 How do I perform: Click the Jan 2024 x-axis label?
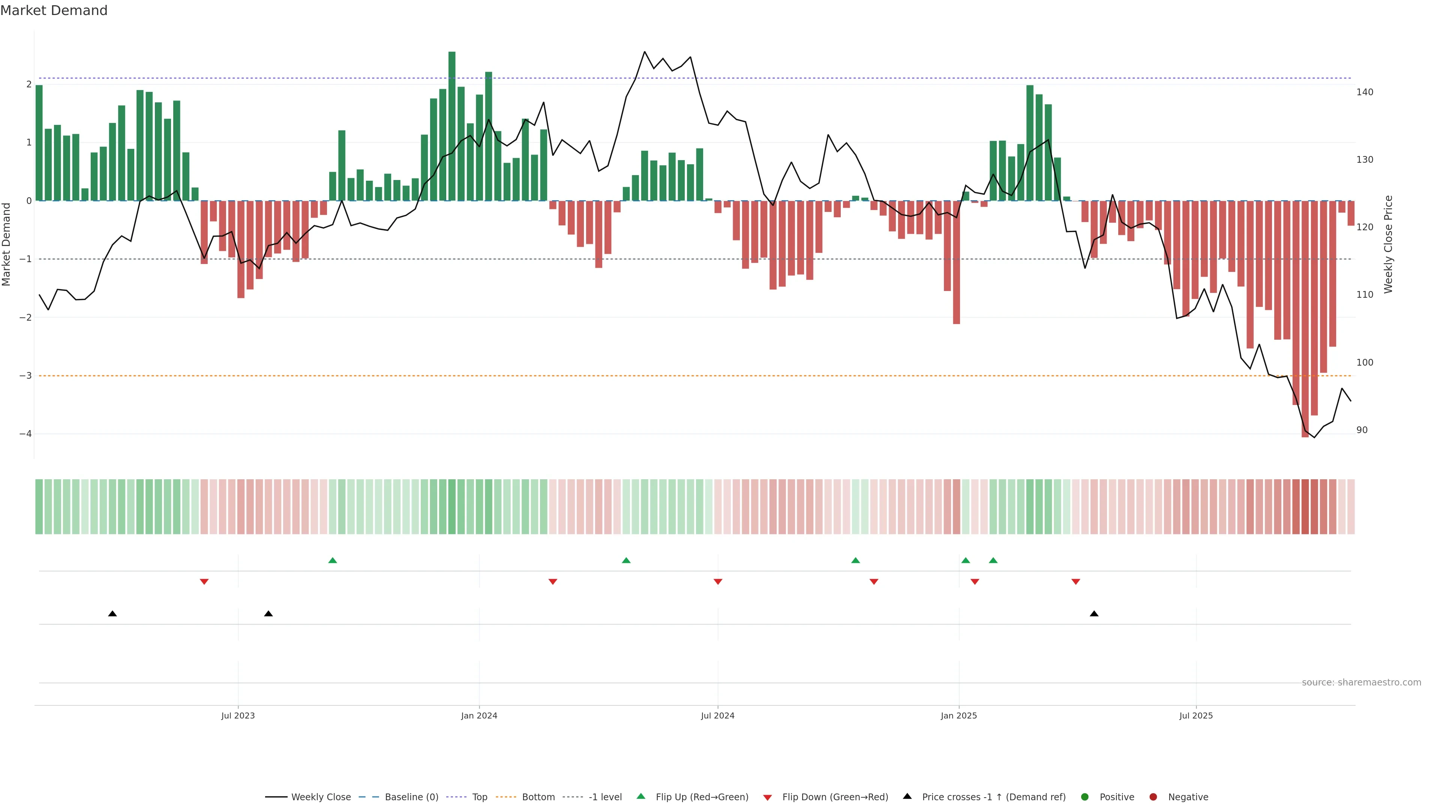479,715
